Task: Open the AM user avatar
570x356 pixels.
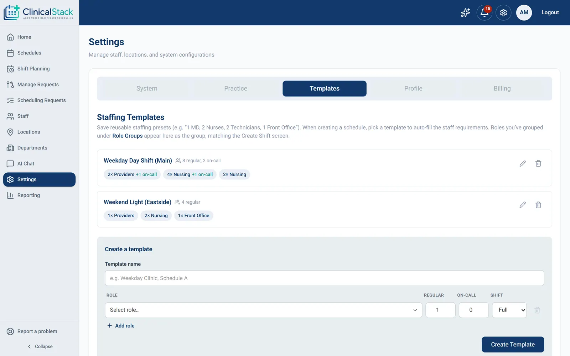Action: [524, 12]
